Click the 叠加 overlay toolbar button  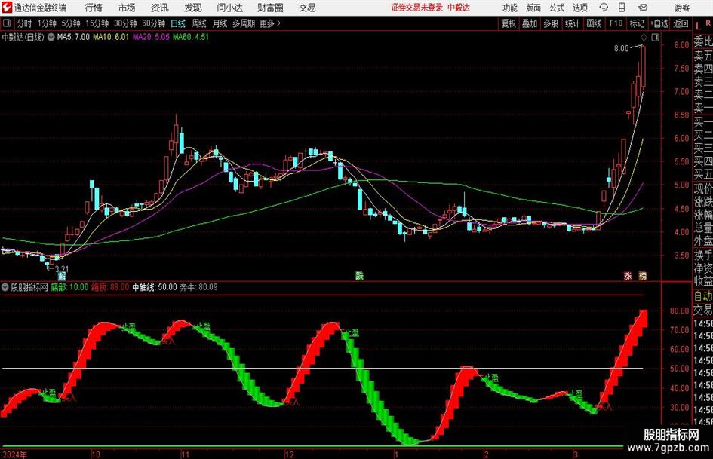(x=530, y=23)
